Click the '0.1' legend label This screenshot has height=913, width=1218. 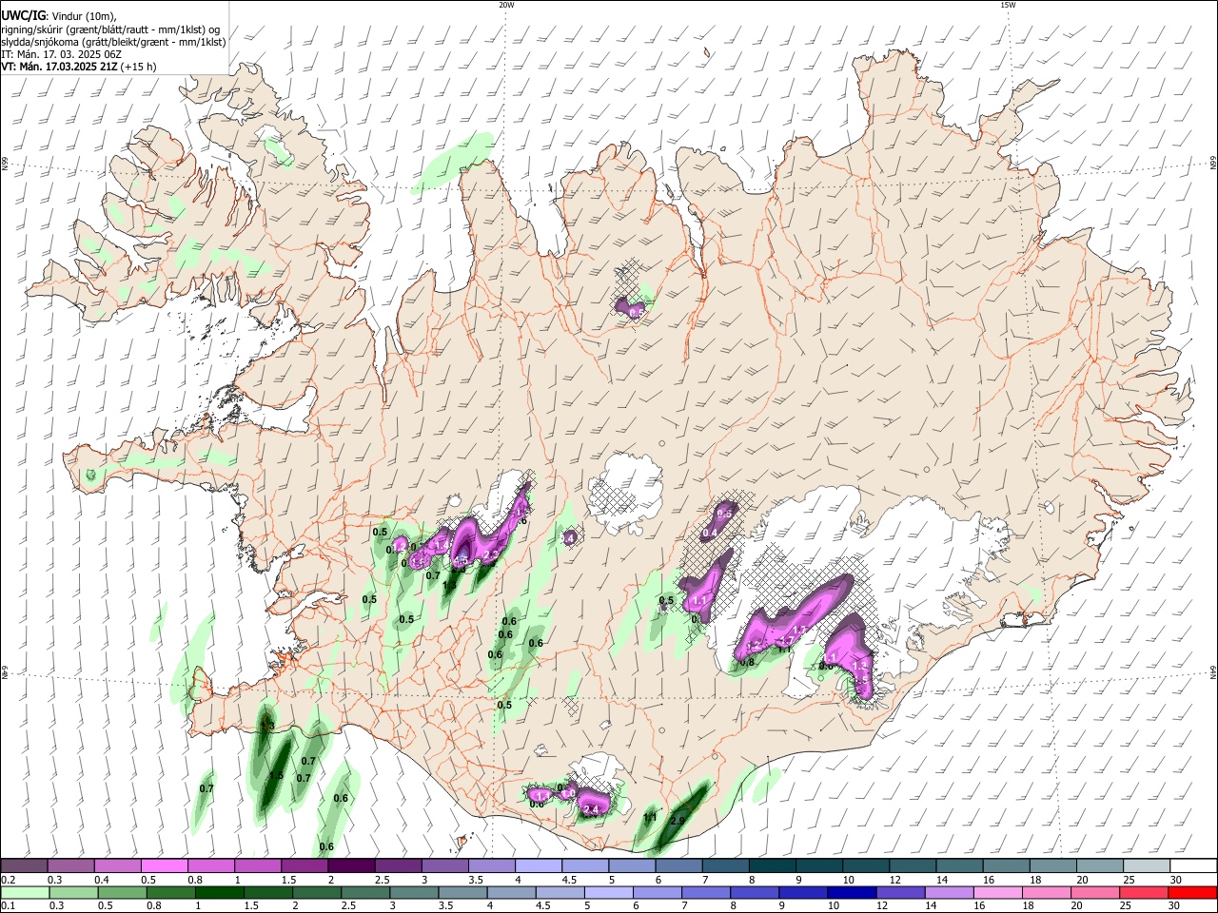(8, 906)
